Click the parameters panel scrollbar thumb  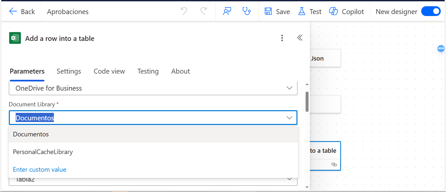click(x=307, y=102)
